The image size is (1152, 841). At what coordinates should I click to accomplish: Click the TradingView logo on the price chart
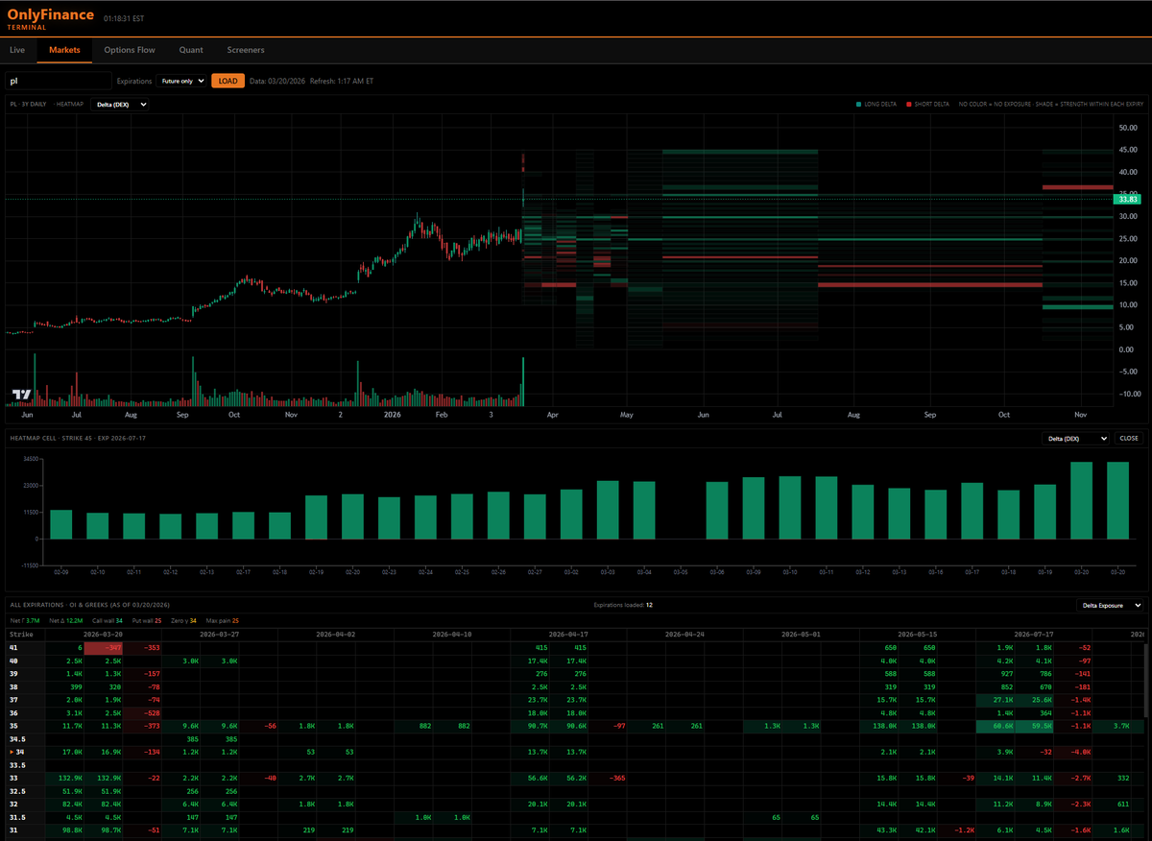[x=21, y=395]
